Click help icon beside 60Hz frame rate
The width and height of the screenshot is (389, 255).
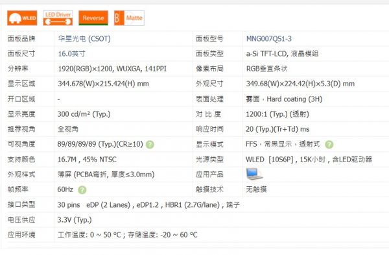[82, 190]
